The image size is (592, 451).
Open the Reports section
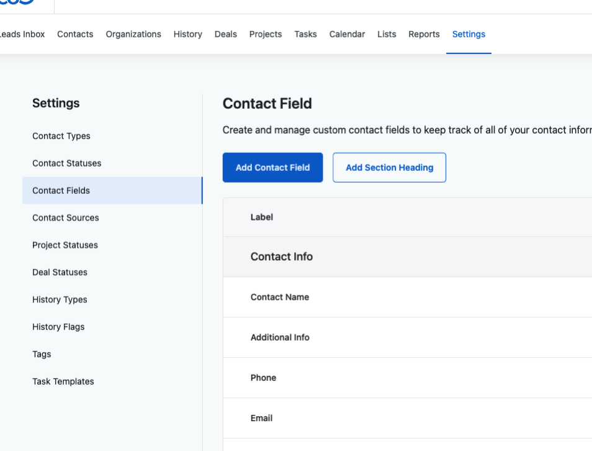tap(424, 34)
